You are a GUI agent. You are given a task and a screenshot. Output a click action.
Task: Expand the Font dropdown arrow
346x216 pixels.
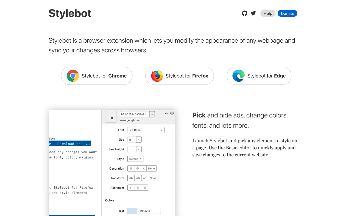tap(162, 130)
